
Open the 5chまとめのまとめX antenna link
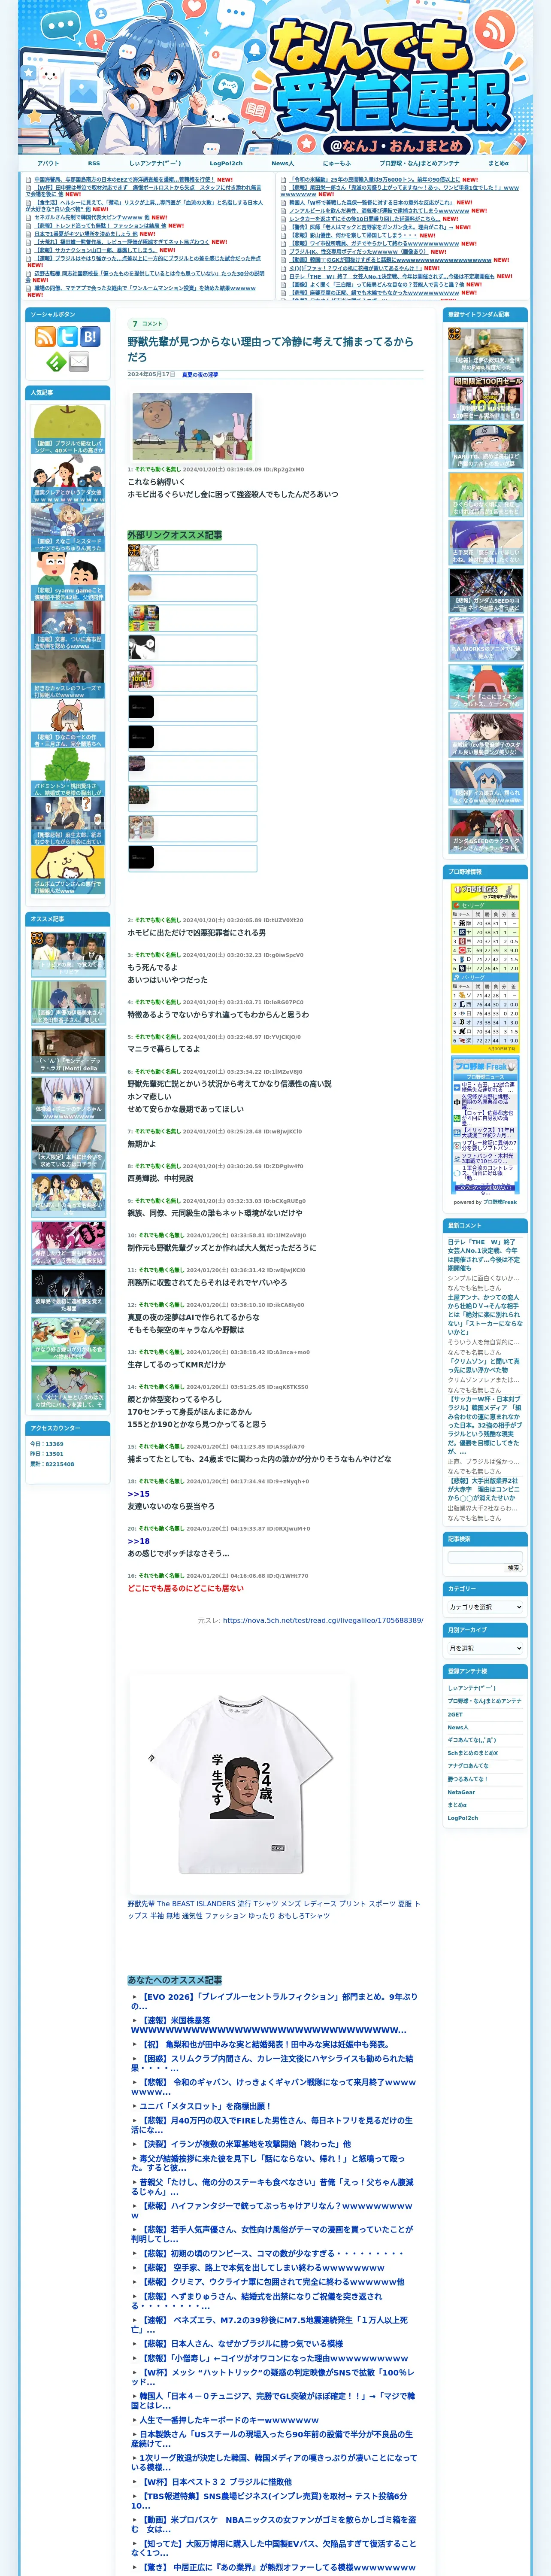tap(472, 1753)
